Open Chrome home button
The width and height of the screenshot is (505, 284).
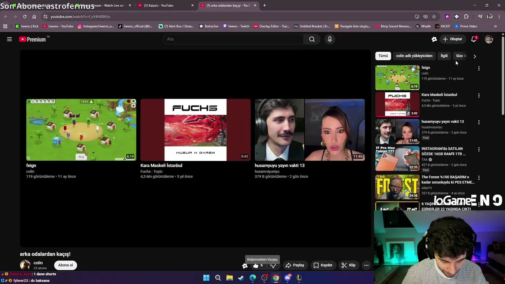coord(34,17)
